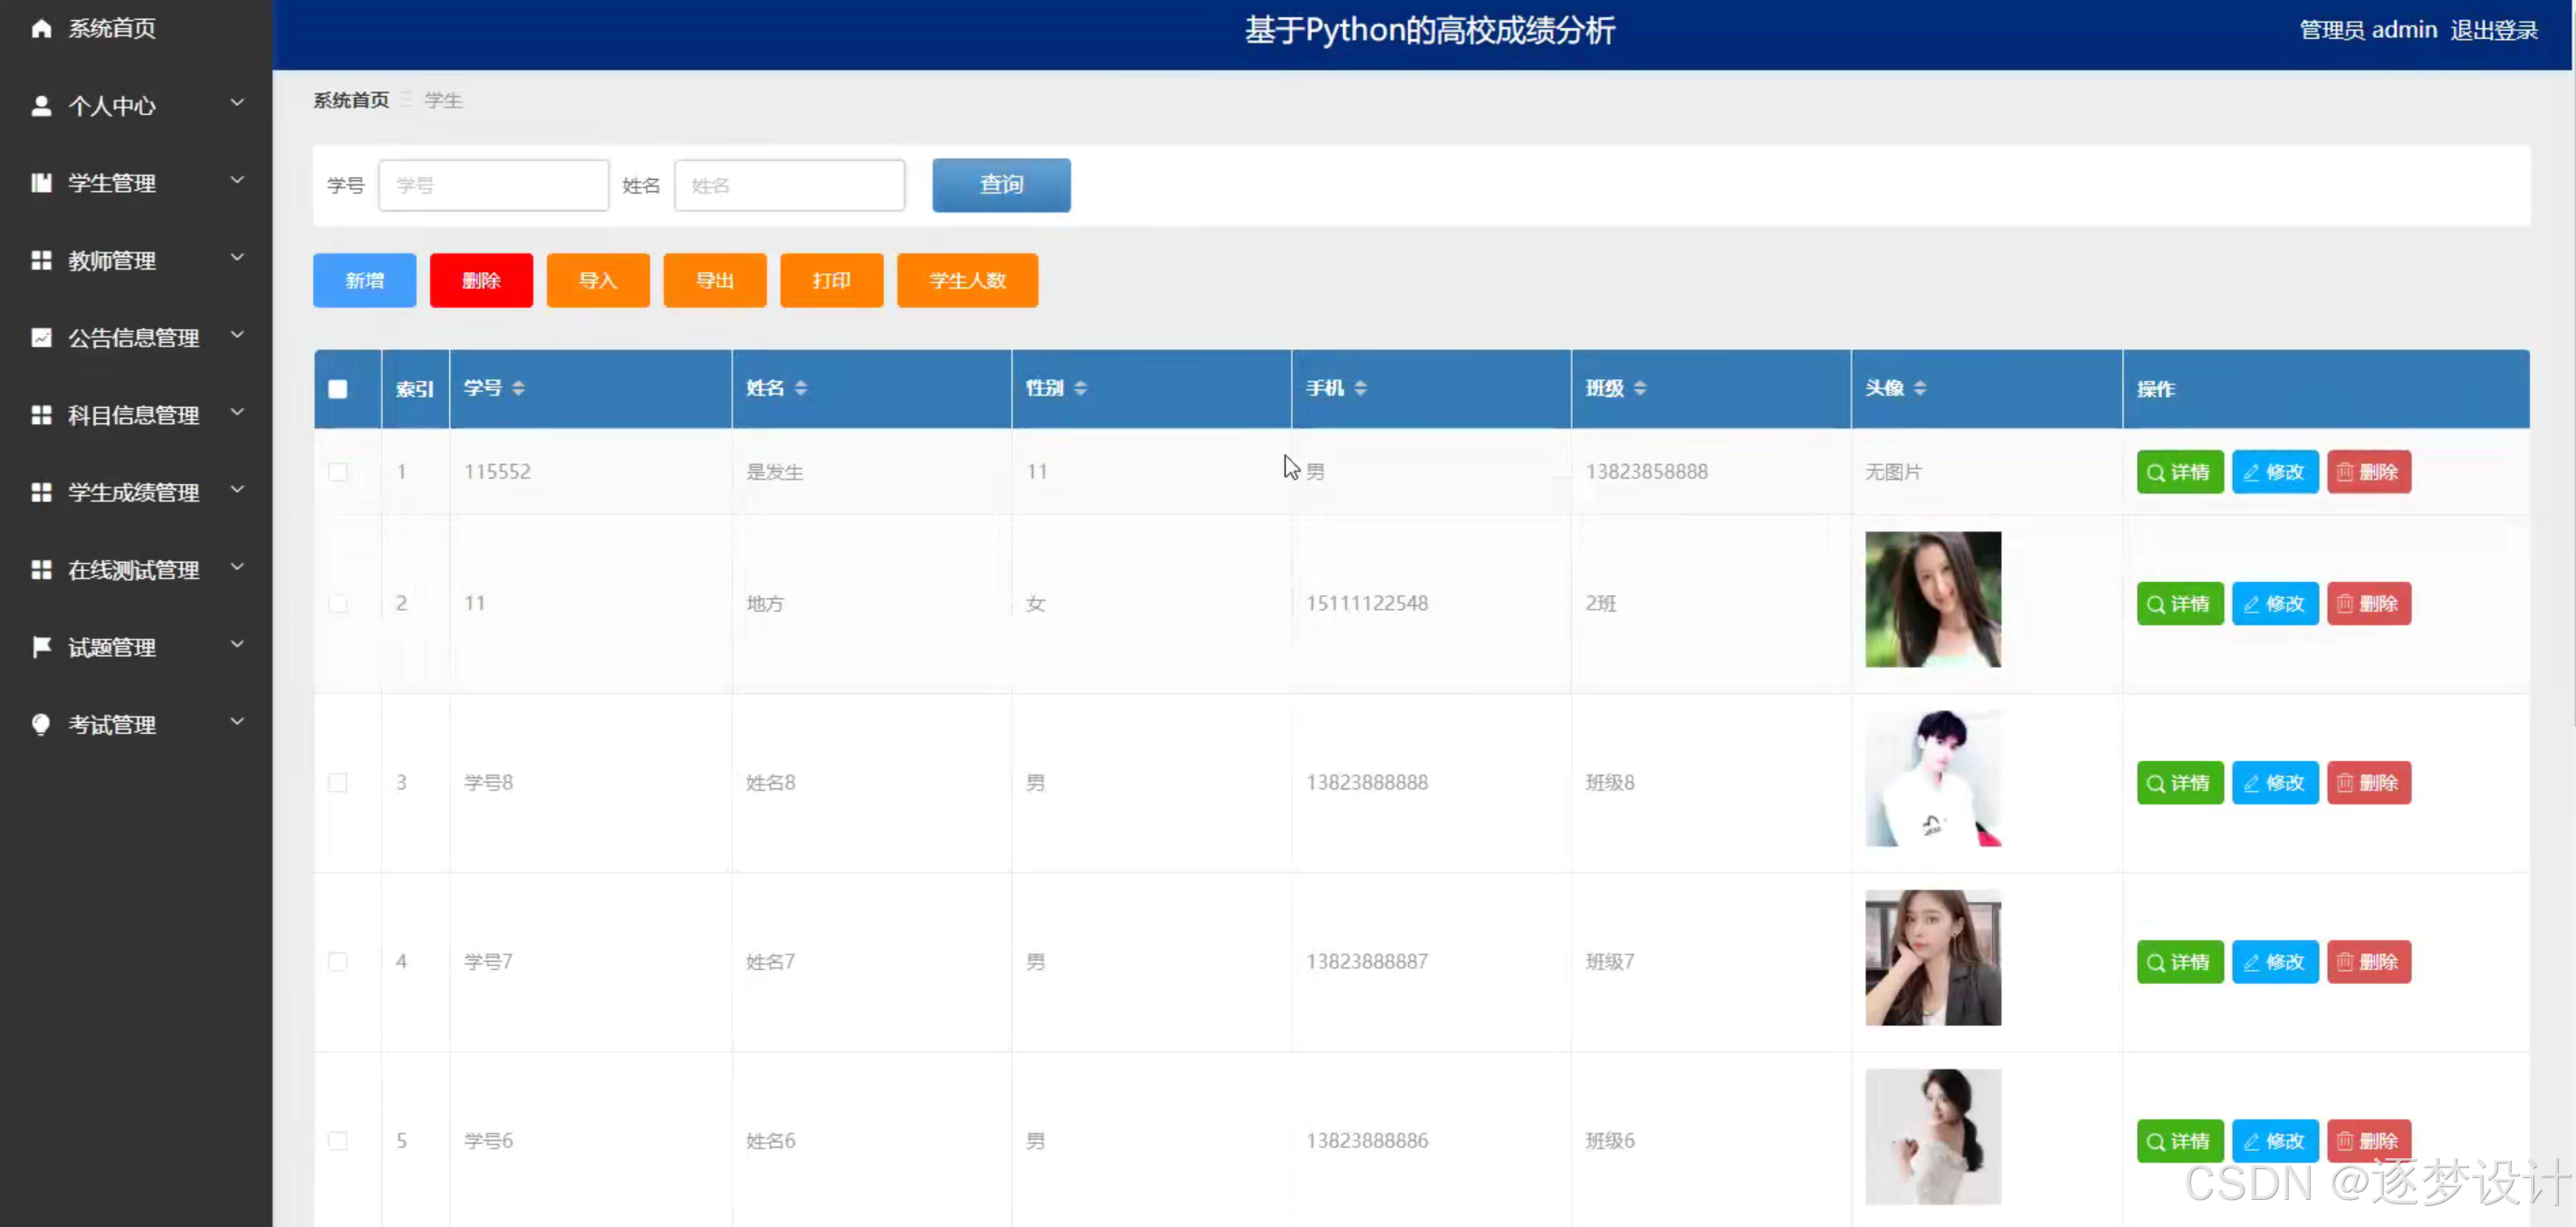The image size is (2576, 1227).
Task: Open 系统首页 in the sidebar
Action: (112, 29)
